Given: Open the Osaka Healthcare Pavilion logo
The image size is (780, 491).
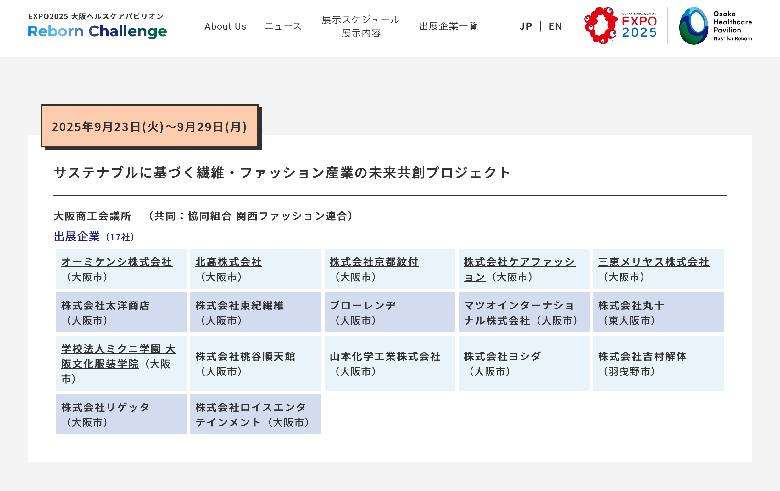Looking at the screenshot, I should click(715, 25).
